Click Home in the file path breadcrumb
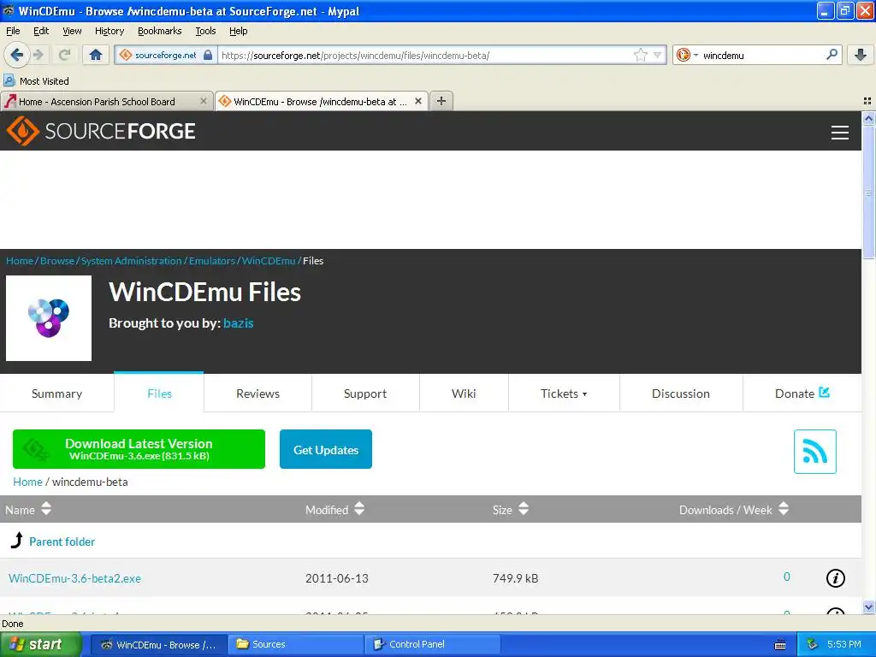Image resolution: width=876 pixels, height=657 pixels. coord(27,482)
